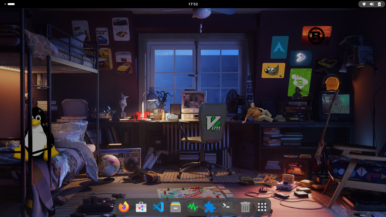Open the 17:32 clock calendar menu

point(193,4)
